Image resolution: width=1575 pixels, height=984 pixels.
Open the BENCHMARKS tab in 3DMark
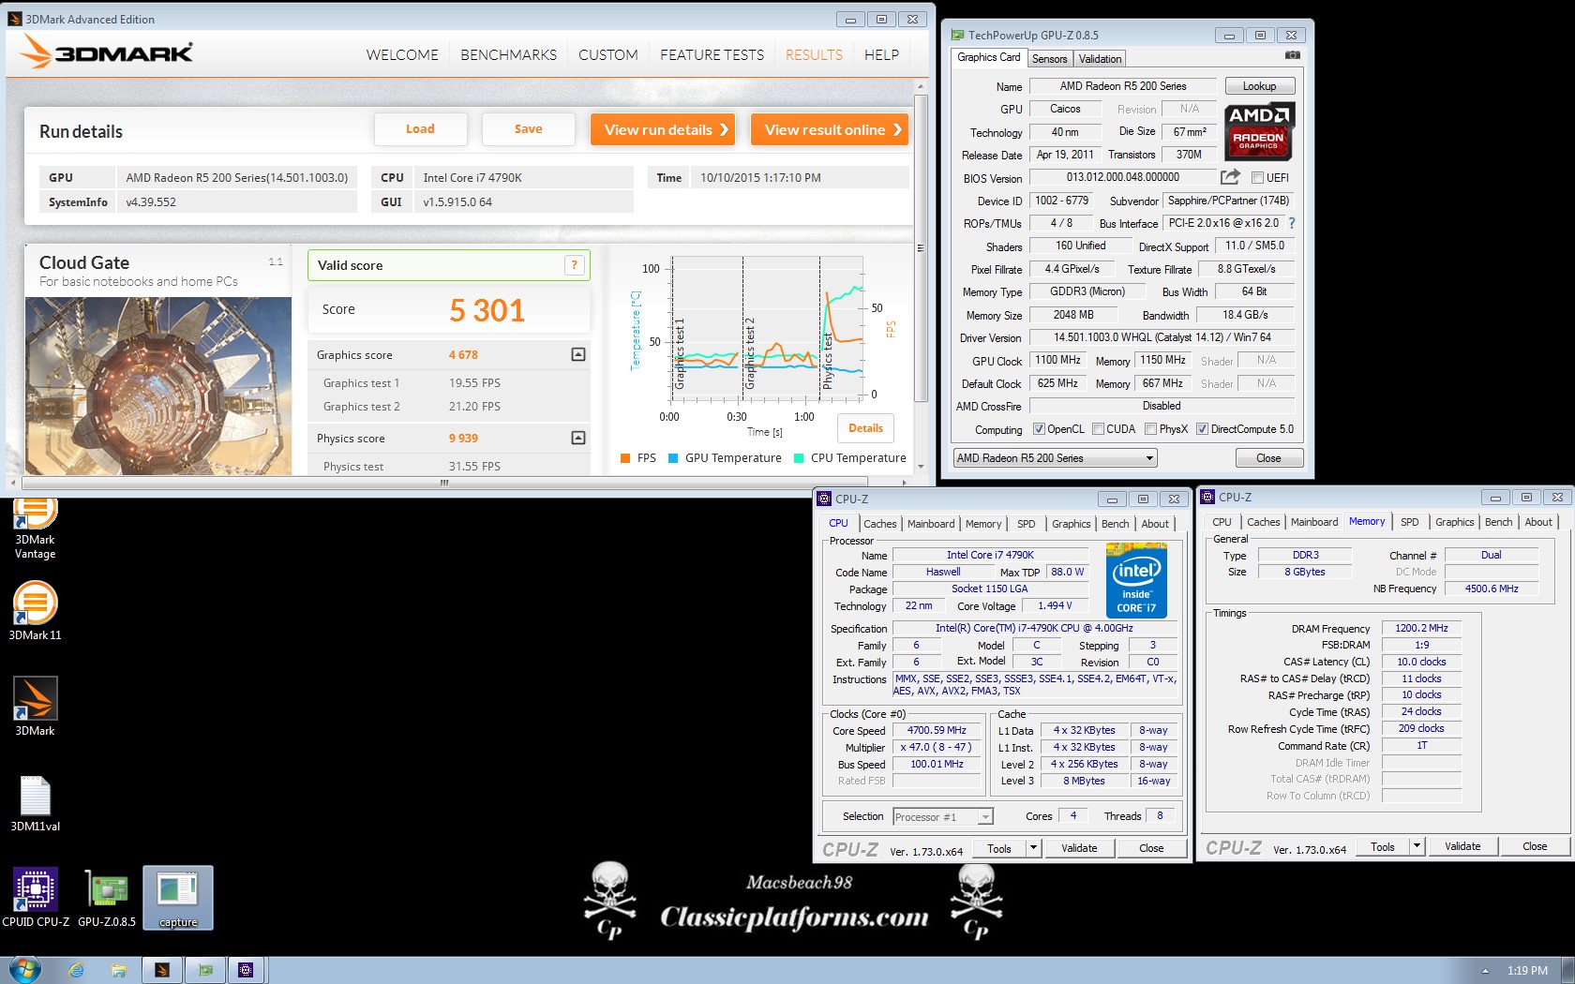coord(508,54)
